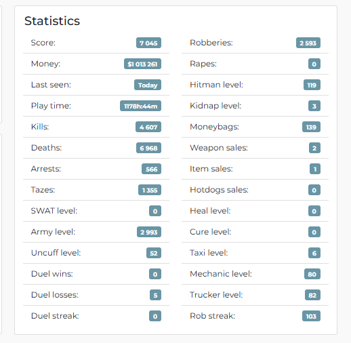Screen dimensions: 351x343
Task: Click the Score value badge 7 045
Action: click(148, 43)
